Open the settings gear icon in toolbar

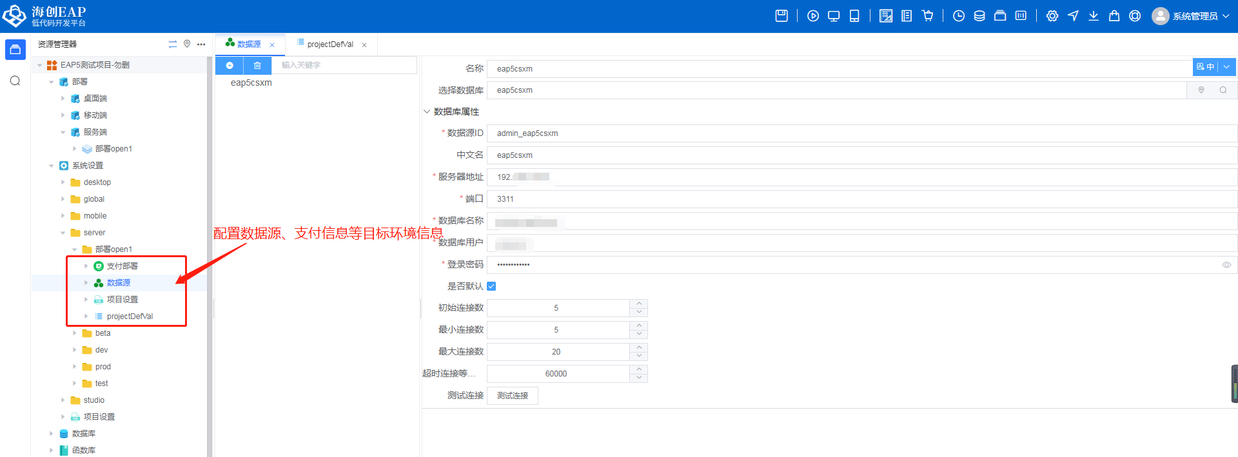click(1052, 16)
